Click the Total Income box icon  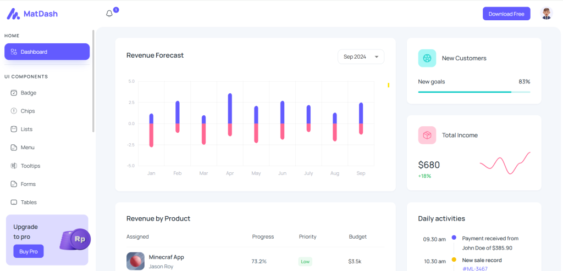(x=427, y=135)
